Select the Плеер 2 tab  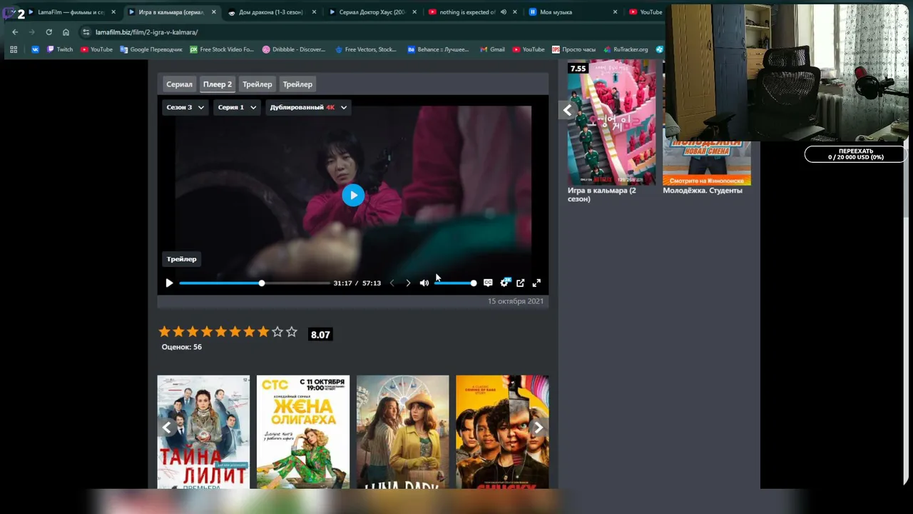[x=218, y=84]
